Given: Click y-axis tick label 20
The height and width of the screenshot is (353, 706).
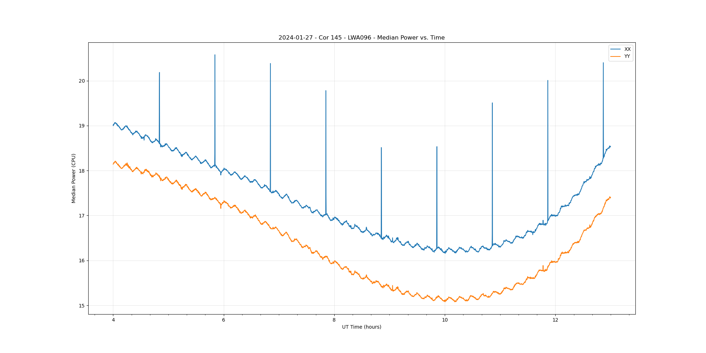Looking at the screenshot, I should pos(82,81).
